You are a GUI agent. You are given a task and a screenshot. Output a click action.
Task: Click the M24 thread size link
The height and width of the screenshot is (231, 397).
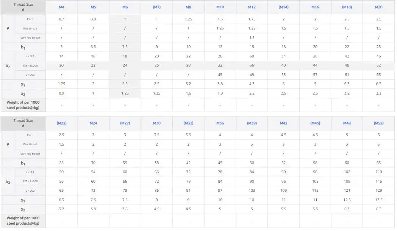[x=93, y=123]
